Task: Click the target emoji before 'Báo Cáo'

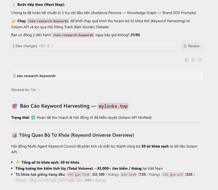Action: click(x=15, y=106)
